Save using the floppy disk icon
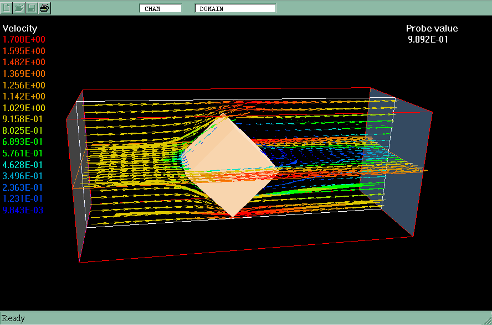Screen dimensions: 492x325 pos(32,8)
